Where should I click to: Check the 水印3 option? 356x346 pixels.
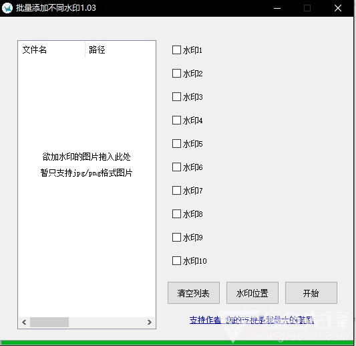pos(176,97)
